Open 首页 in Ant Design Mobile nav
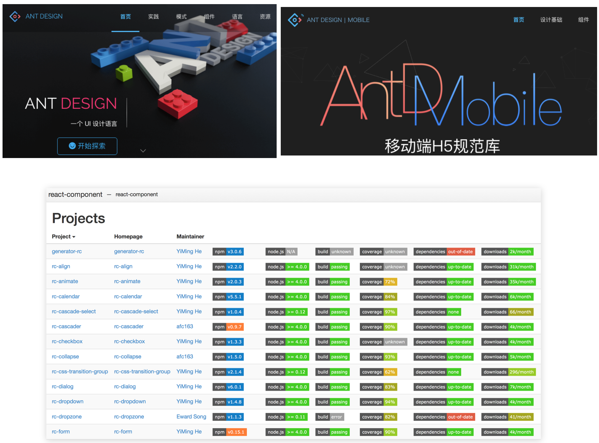The width and height of the screenshot is (599, 443). [x=519, y=20]
